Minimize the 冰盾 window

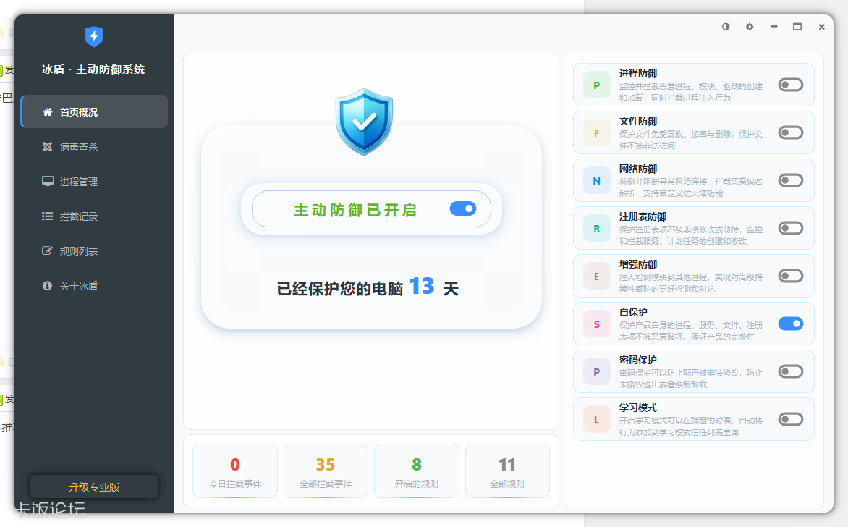(774, 27)
